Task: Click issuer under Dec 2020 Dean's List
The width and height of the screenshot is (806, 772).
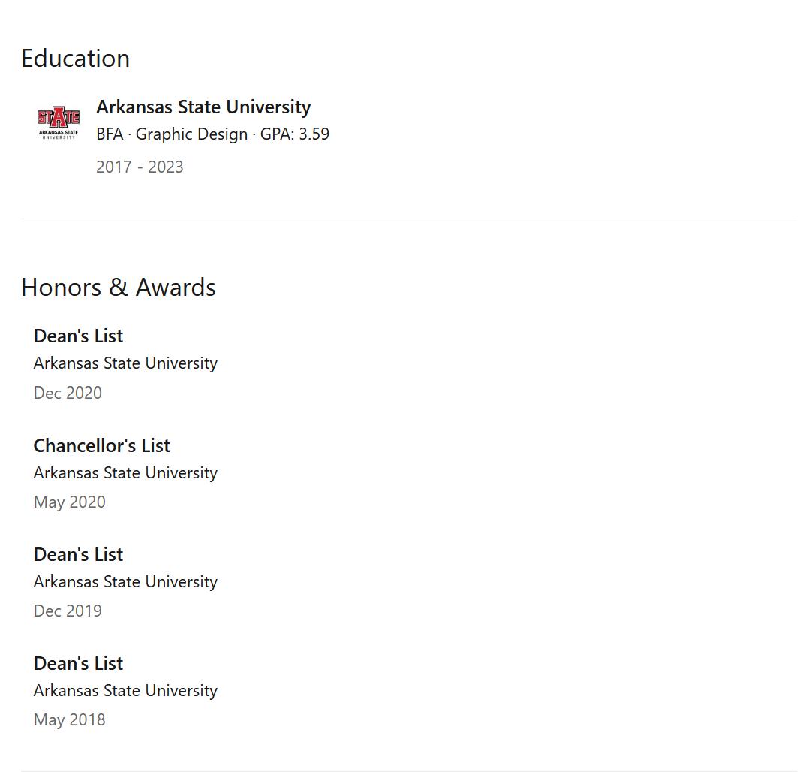Action: (x=125, y=363)
